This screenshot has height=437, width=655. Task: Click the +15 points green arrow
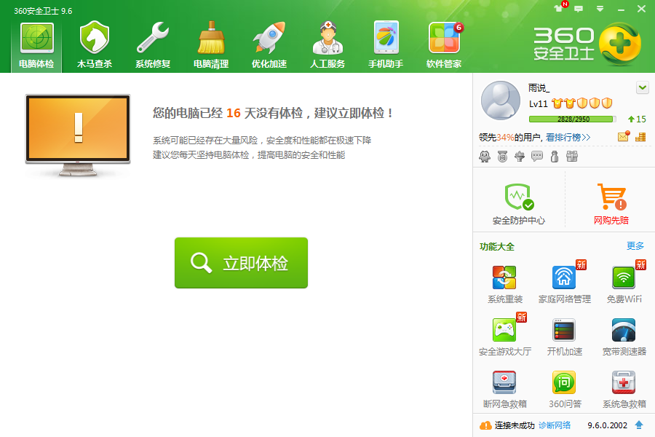[x=637, y=119]
